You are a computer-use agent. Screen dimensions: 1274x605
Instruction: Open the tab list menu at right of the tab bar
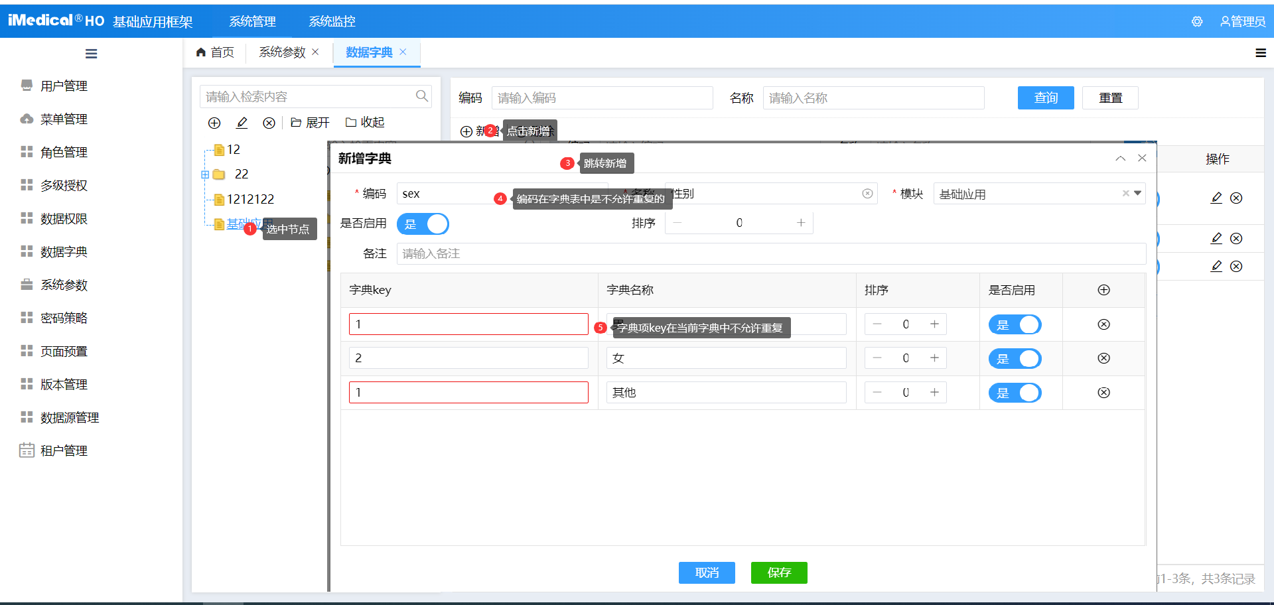tap(1261, 53)
